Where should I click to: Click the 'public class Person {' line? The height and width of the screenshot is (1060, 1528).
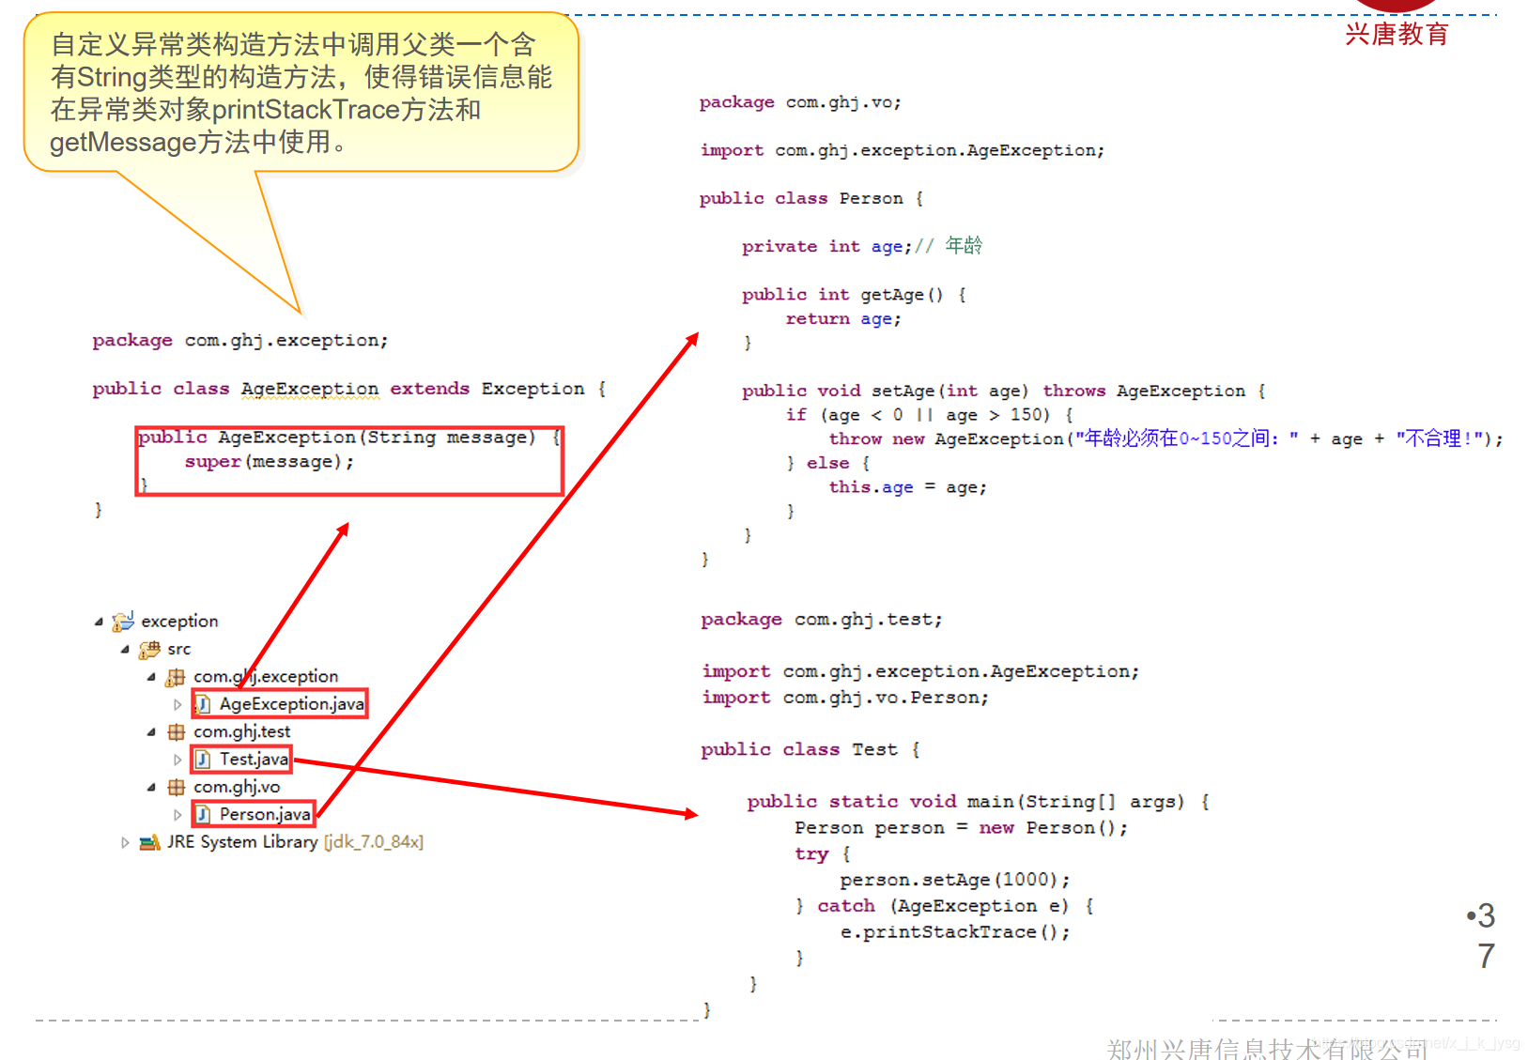pyautogui.click(x=811, y=199)
